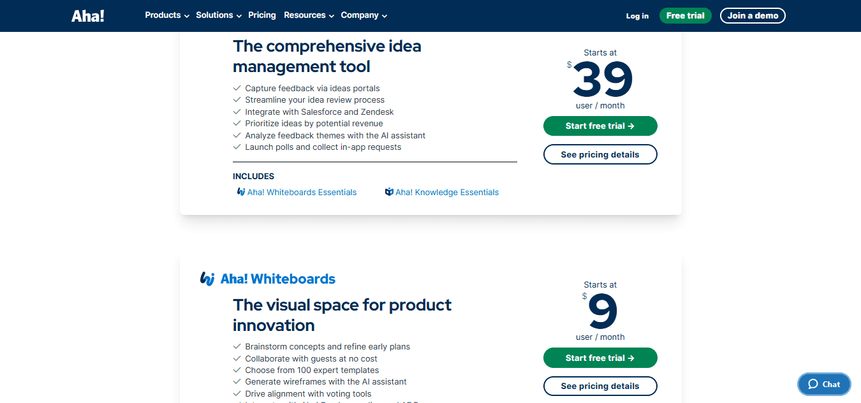Click 'Analyze feedback themes with the AI assistant'
861x403 pixels.
pos(335,135)
